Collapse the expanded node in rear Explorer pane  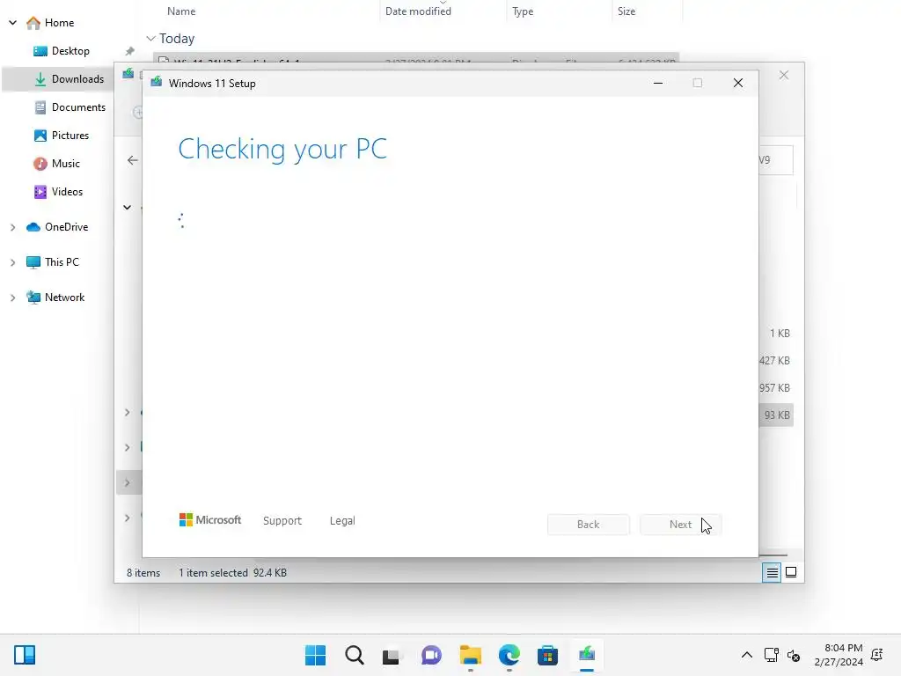point(127,208)
